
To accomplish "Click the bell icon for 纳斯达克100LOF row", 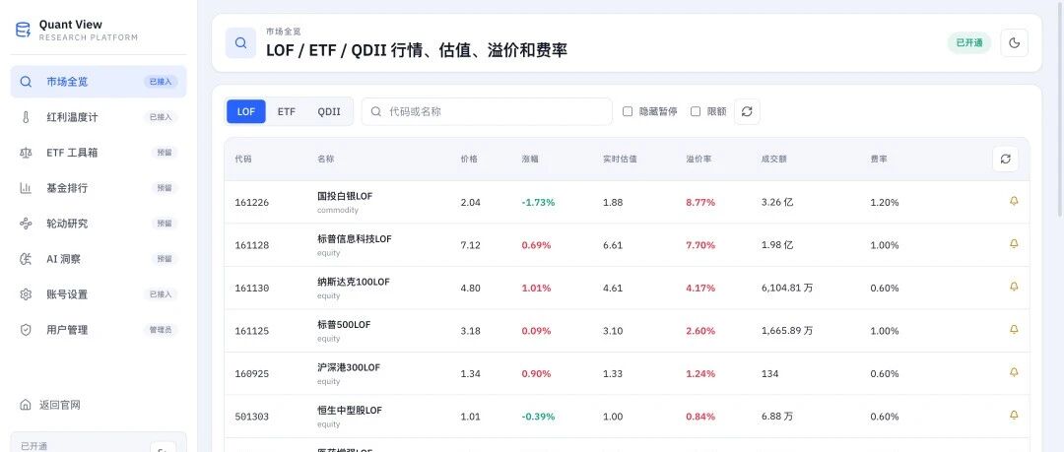I will 1013,288.
